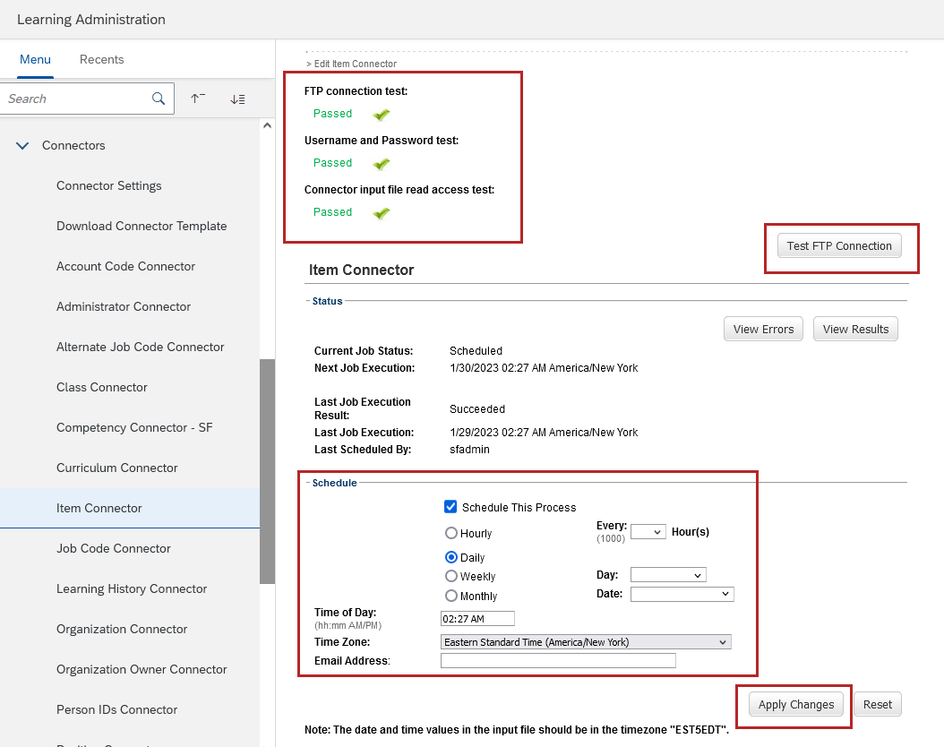Uncheck Schedule This Process checkbox
The width and height of the screenshot is (944, 747).
click(451, 507)
